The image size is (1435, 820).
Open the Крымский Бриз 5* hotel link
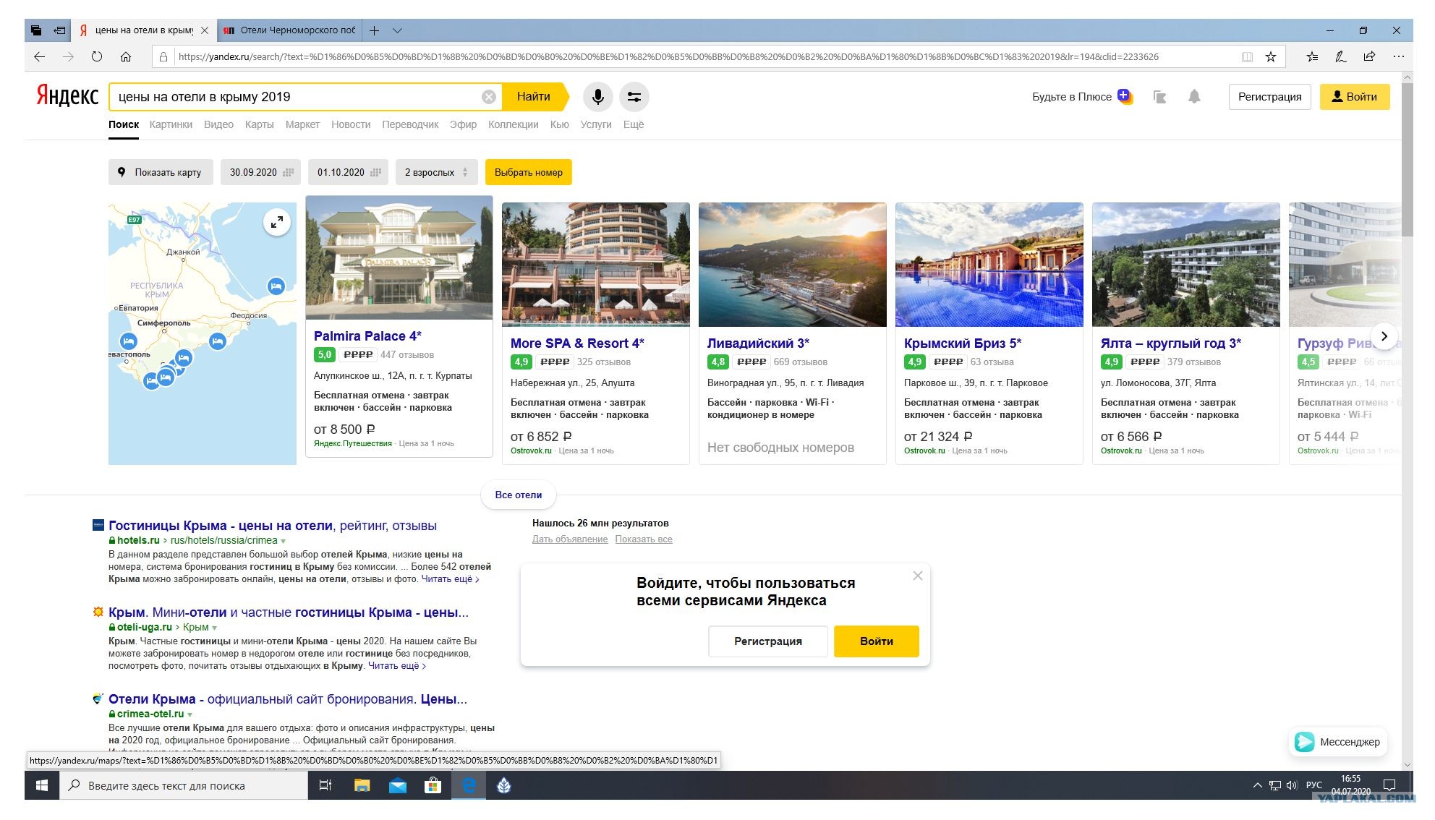(963, 343)
